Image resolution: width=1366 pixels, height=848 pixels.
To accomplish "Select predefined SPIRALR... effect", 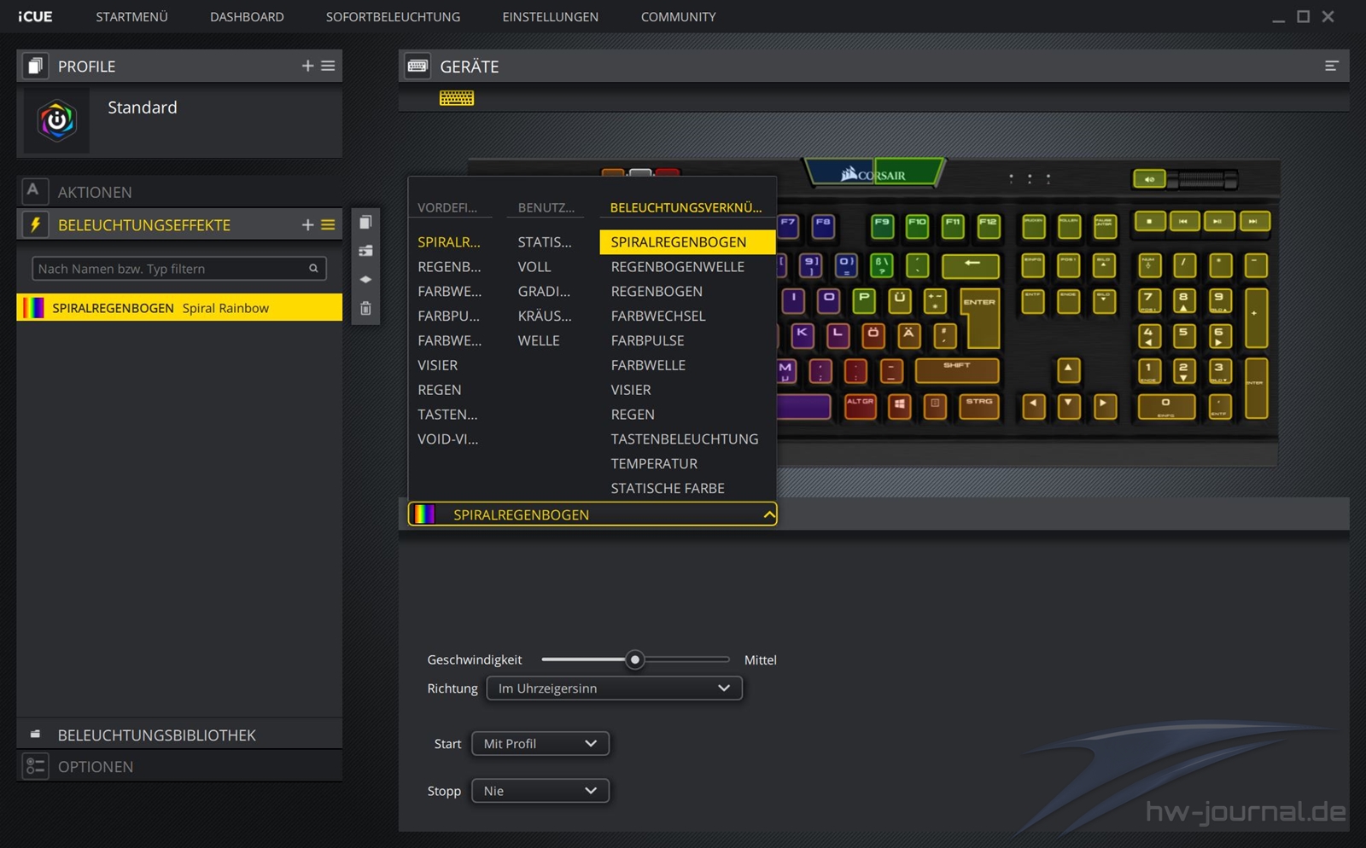I will pos(449,241).
